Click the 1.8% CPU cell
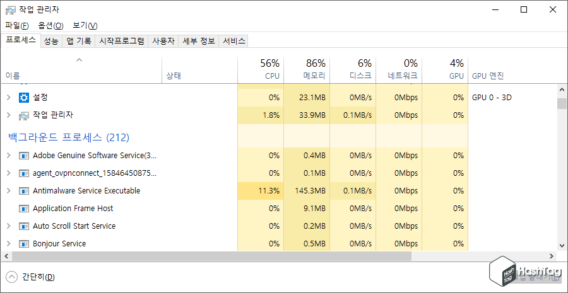The height and width of the screenshot is (293, 568). coord(261,115)
